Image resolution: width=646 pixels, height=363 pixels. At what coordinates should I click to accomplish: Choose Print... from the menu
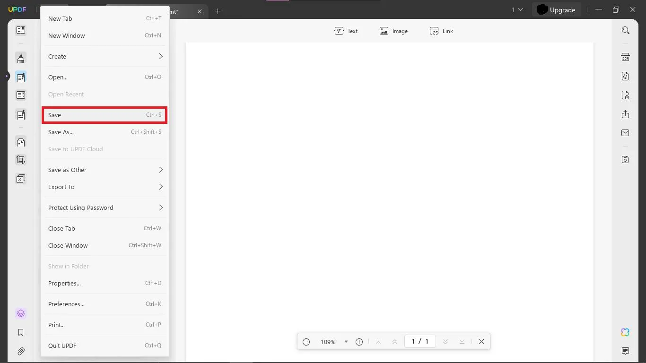click(x=105, y=325)
